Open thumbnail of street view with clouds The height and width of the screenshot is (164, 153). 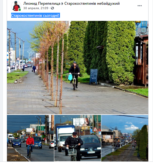pos(125,138)
